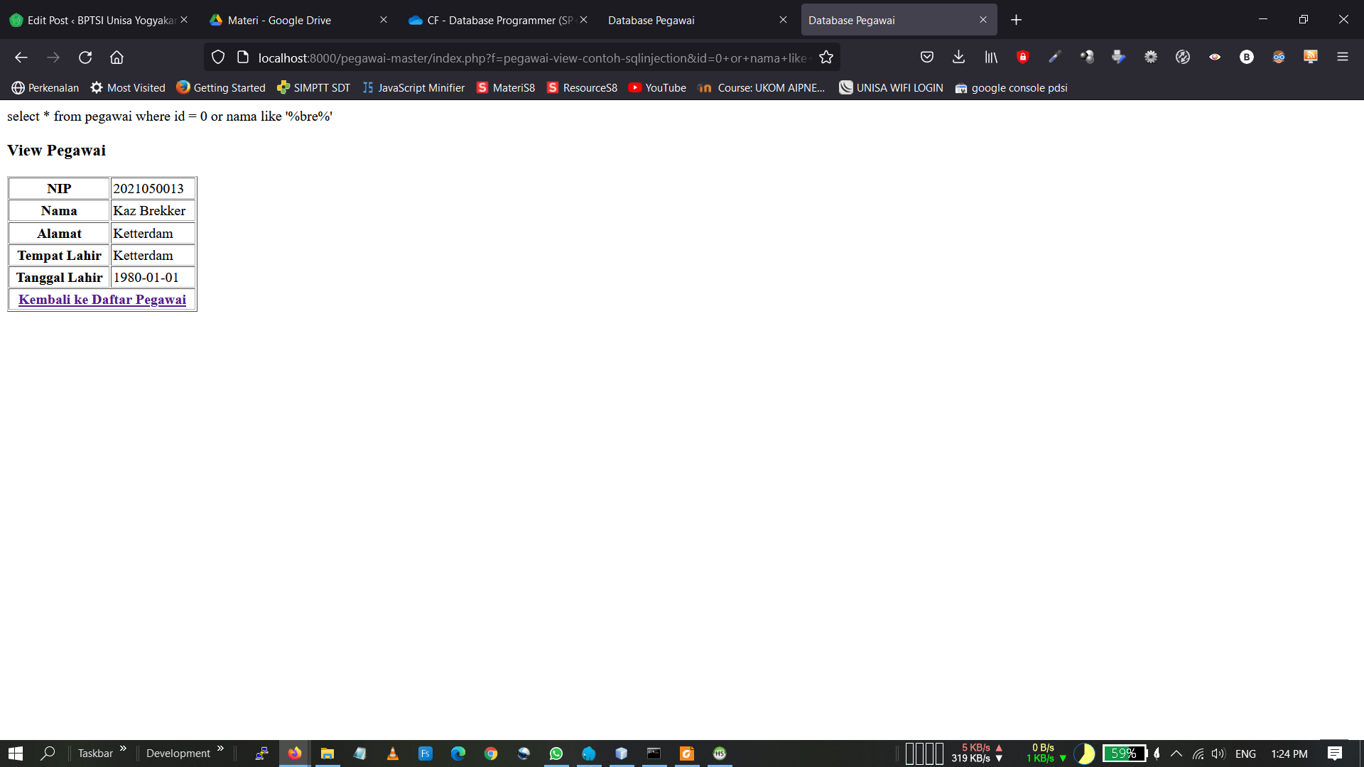Toggle the system volume speaker icon
Image resolution: width=1364 pixels, height=767 pixels.
[x=1218, y=754]
